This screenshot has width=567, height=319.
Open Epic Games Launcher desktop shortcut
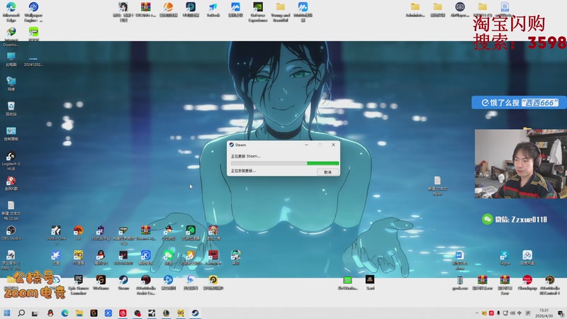point(78,285)
